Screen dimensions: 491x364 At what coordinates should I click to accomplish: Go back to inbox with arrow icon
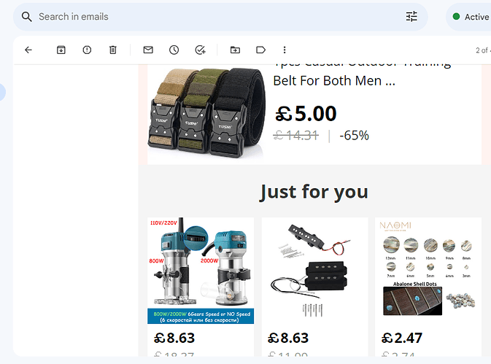(x=28, y=50)
